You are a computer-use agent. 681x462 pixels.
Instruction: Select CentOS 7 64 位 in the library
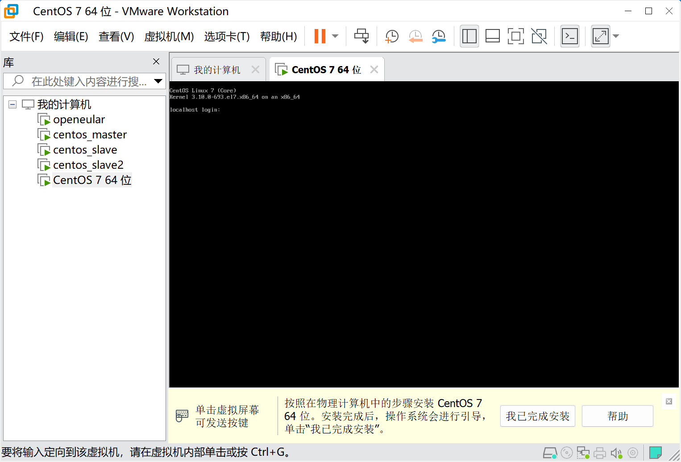point(92,180)
